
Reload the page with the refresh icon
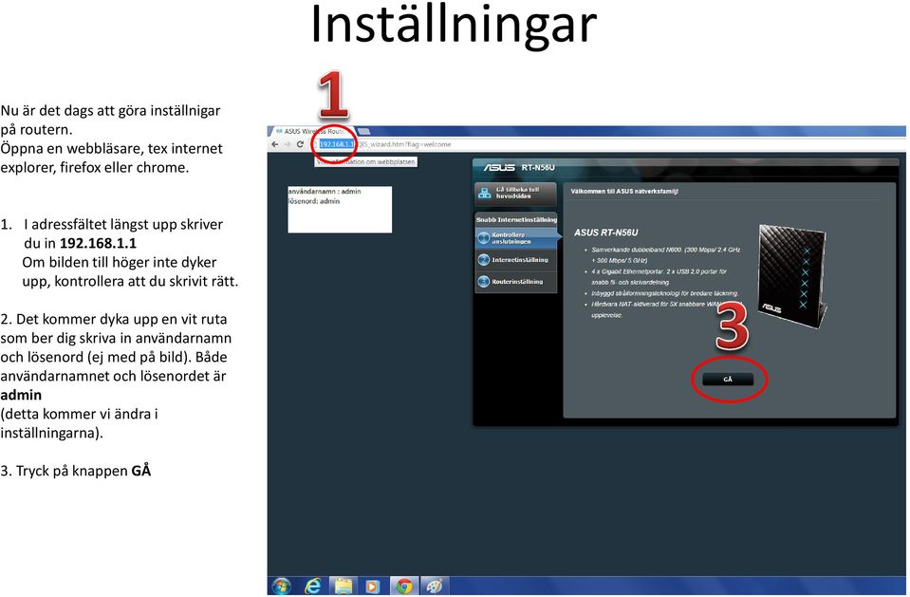[x=300, y=144]
